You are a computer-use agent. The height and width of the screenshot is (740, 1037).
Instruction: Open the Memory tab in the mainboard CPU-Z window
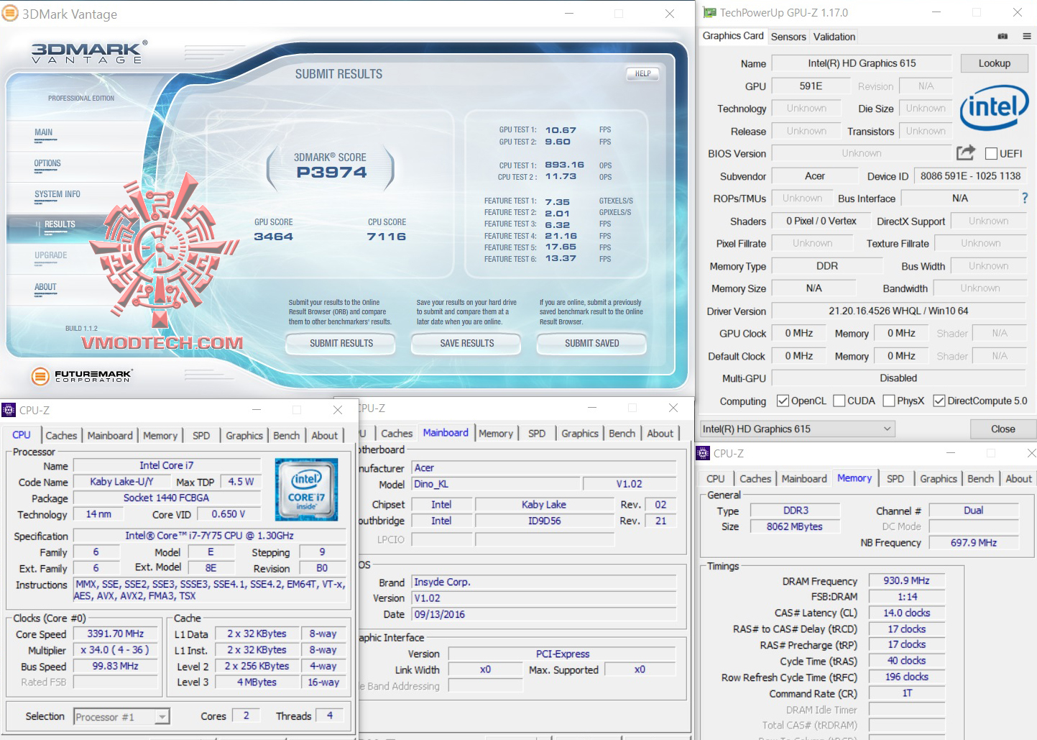coord(496,433)
